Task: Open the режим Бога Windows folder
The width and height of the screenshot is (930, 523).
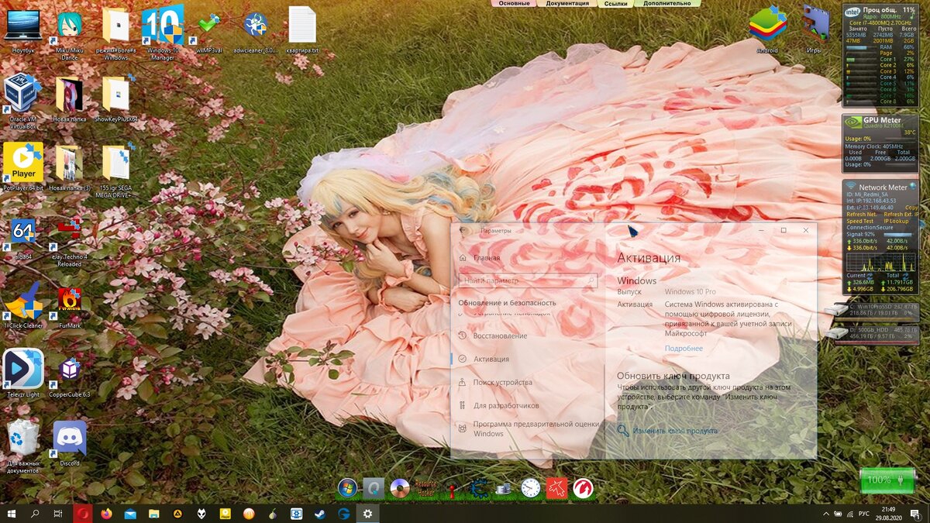Action: point(116,33)
